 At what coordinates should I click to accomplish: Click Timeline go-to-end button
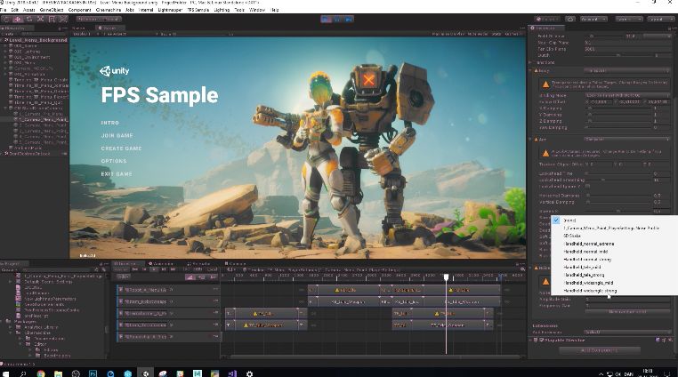pyautogui.click(x=173, y=269)
